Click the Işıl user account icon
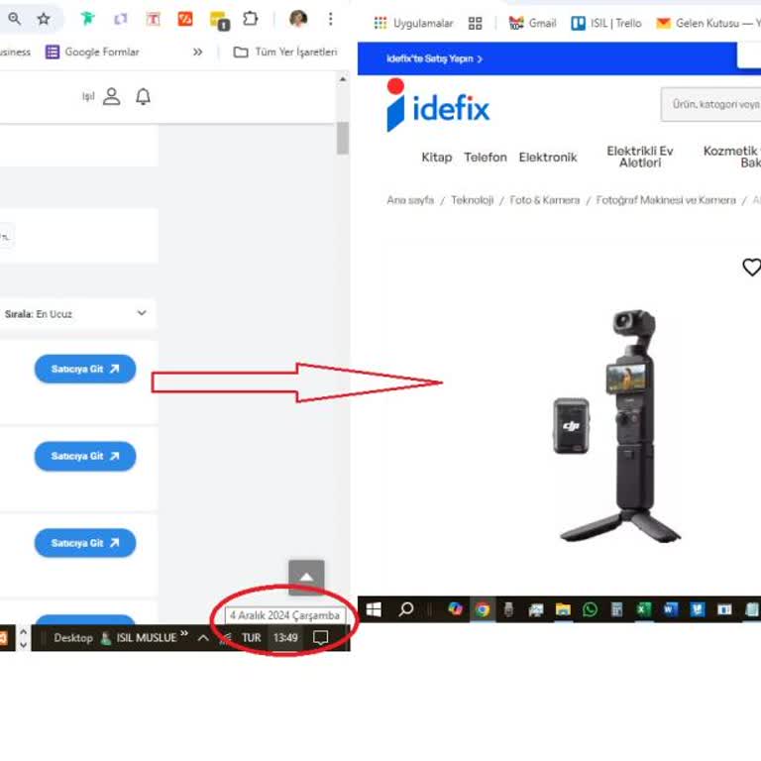761x761 pixels. coord(112,96)
